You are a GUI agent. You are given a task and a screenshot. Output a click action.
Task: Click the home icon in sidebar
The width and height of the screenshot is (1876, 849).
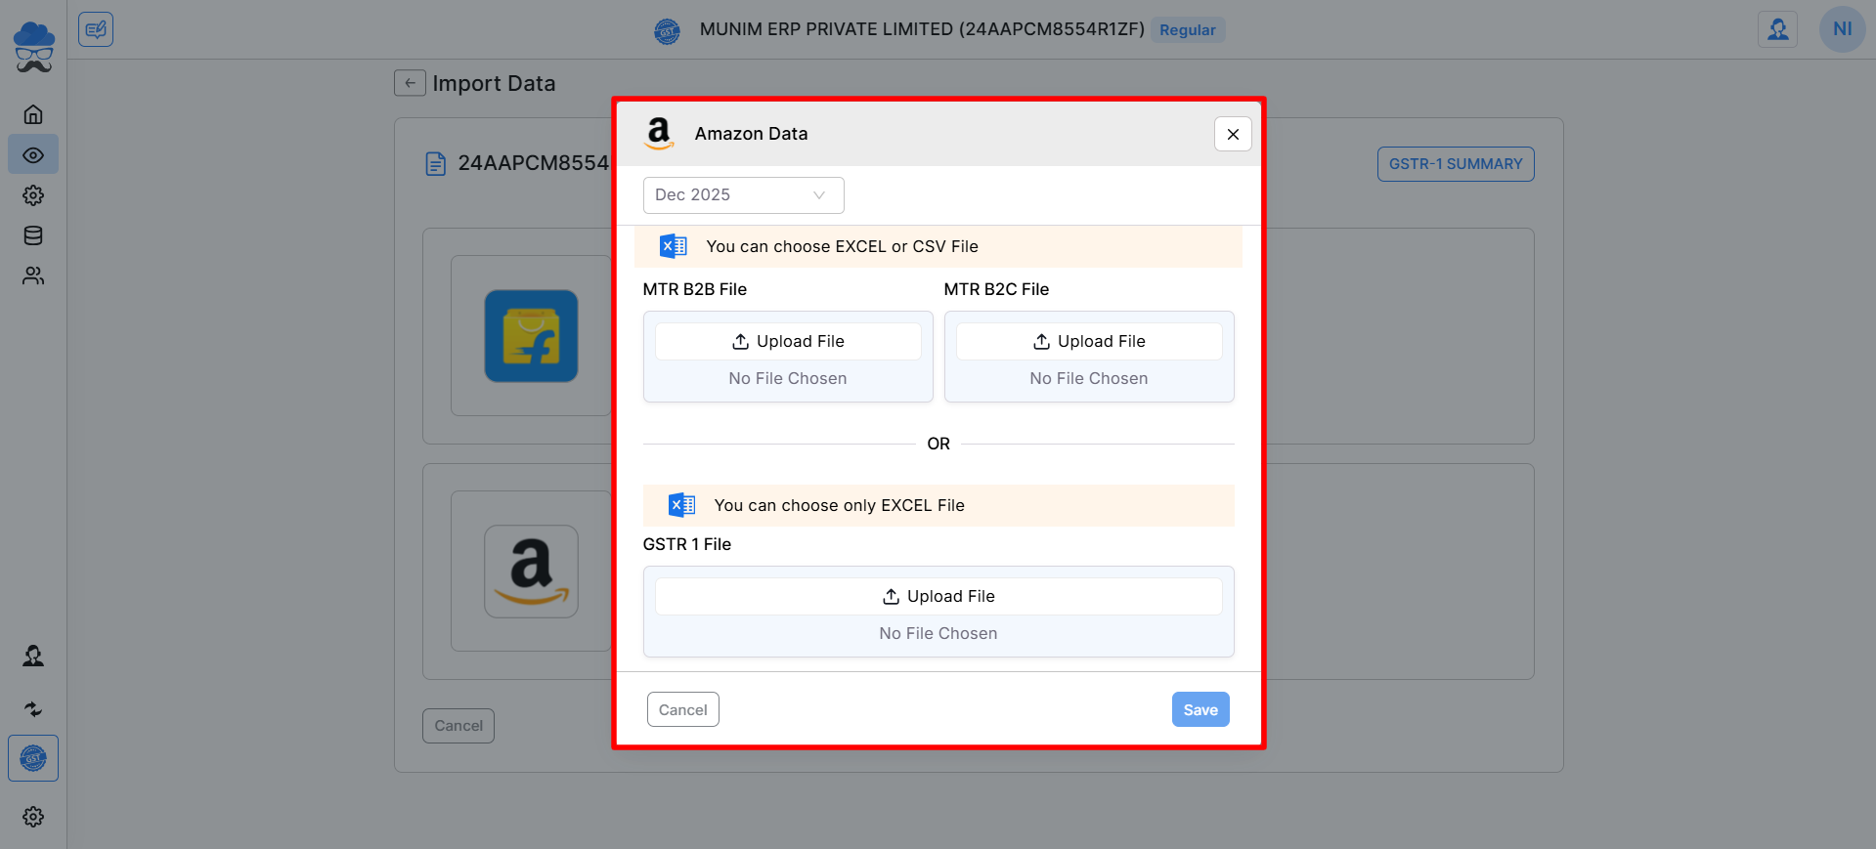point(33,114)
